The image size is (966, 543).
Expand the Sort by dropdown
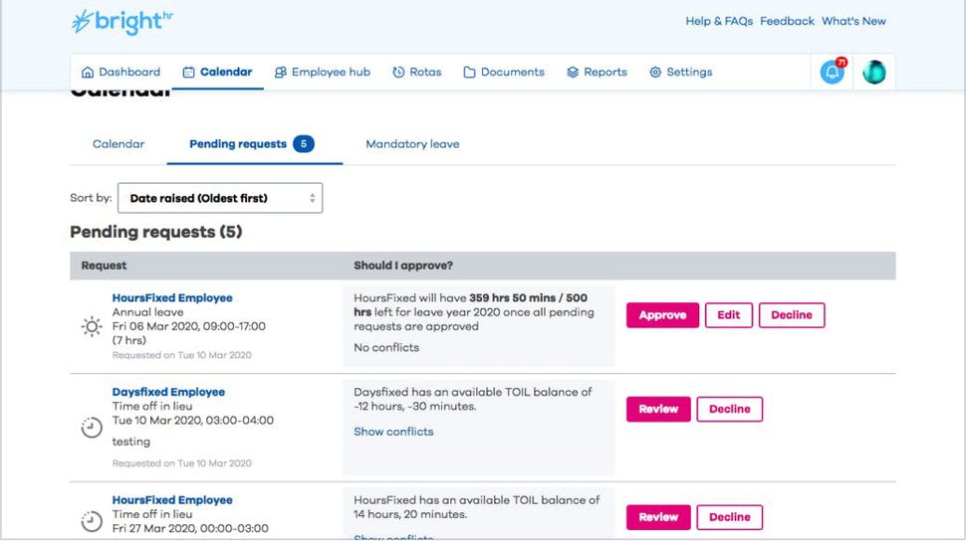pos(220,198)
